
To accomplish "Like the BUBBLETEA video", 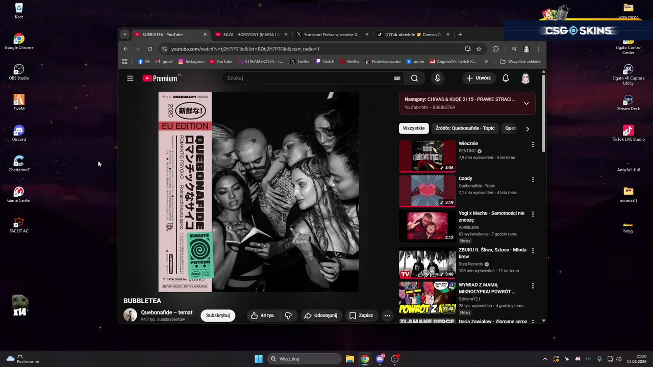I will click(262, 316).
